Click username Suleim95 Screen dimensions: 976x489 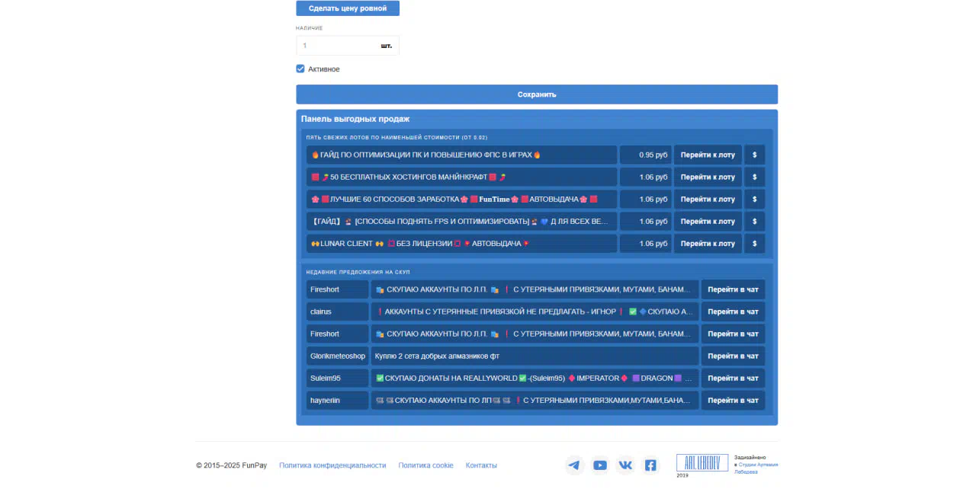[x=337, y=378]
